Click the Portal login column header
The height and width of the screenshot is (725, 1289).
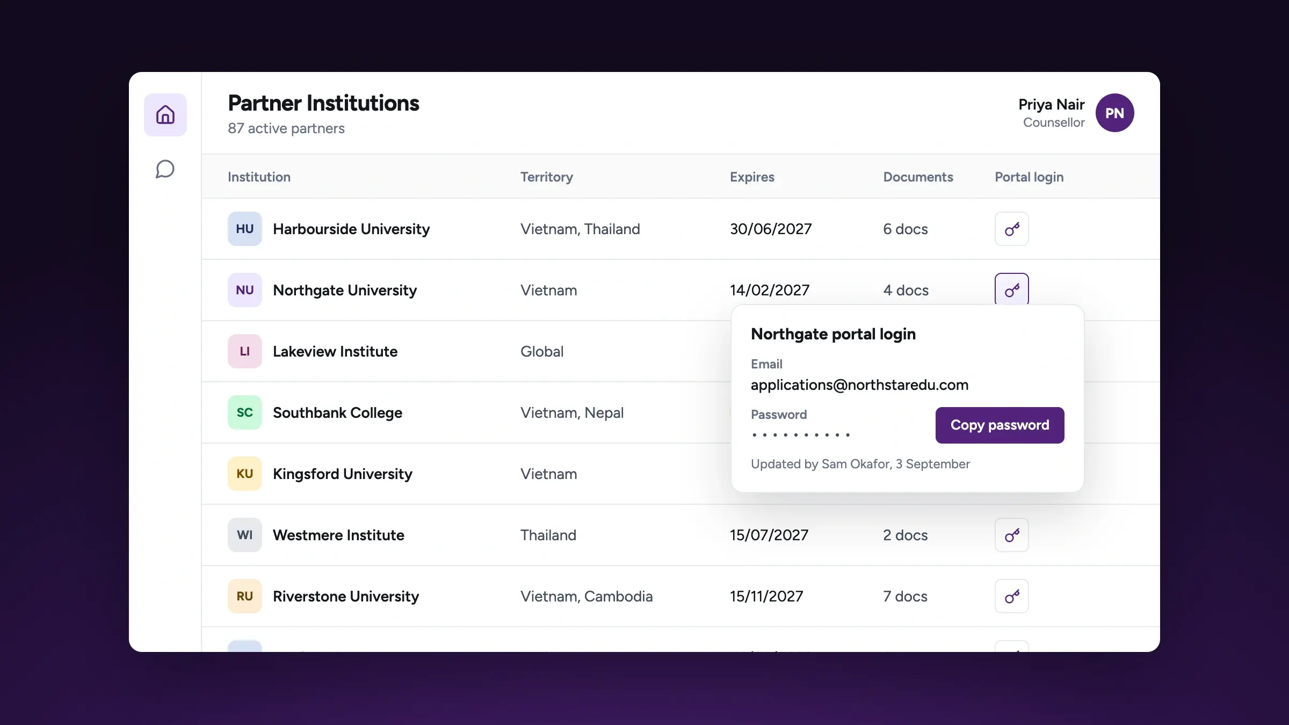pos(1029,177)
